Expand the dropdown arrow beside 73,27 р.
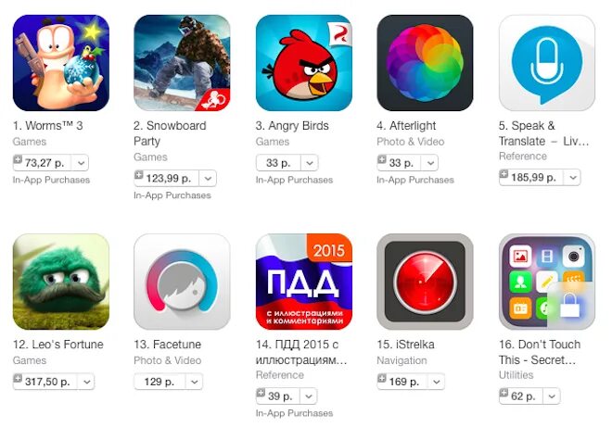The height and width of the screenshot is (427, 612). 81,163
